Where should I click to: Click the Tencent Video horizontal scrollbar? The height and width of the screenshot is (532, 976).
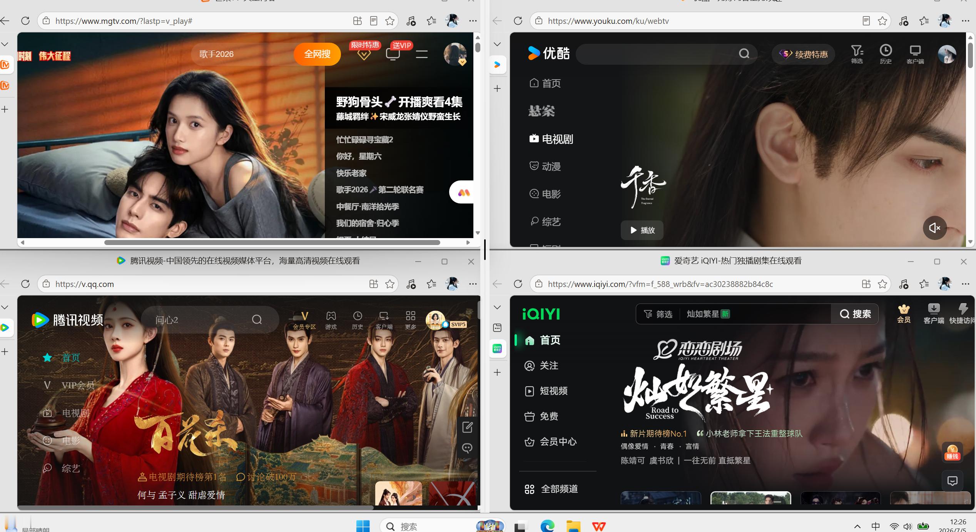[196, 508]
